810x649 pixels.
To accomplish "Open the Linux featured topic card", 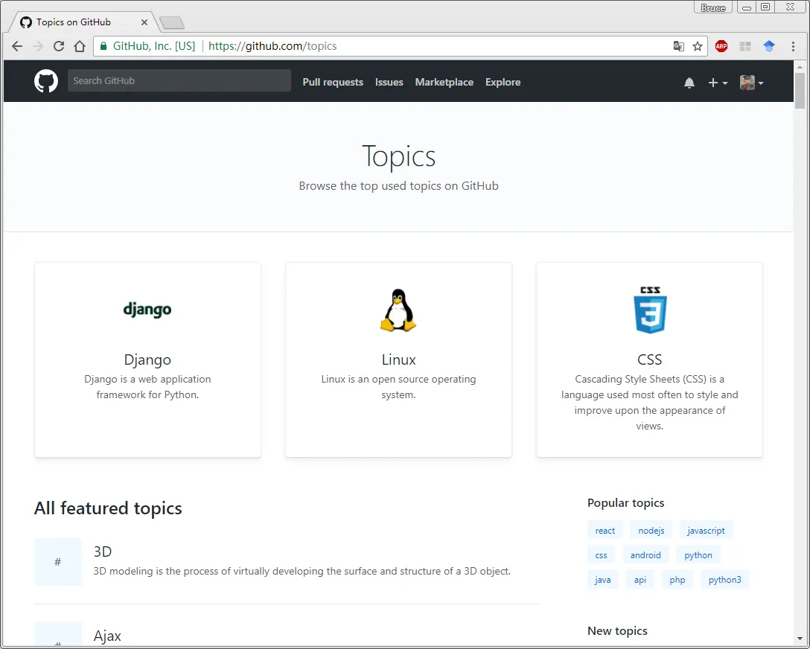I will pos(398,359).
